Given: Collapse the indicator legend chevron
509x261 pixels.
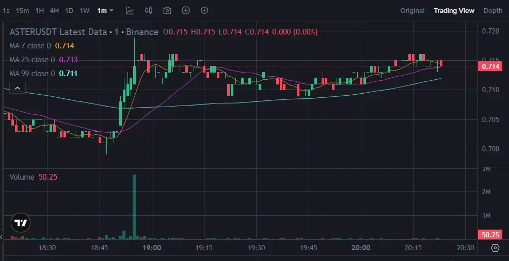Looking at the screenshot, I should coord(18,88).
